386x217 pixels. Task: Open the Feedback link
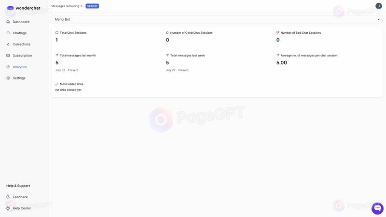click(20, 197)
